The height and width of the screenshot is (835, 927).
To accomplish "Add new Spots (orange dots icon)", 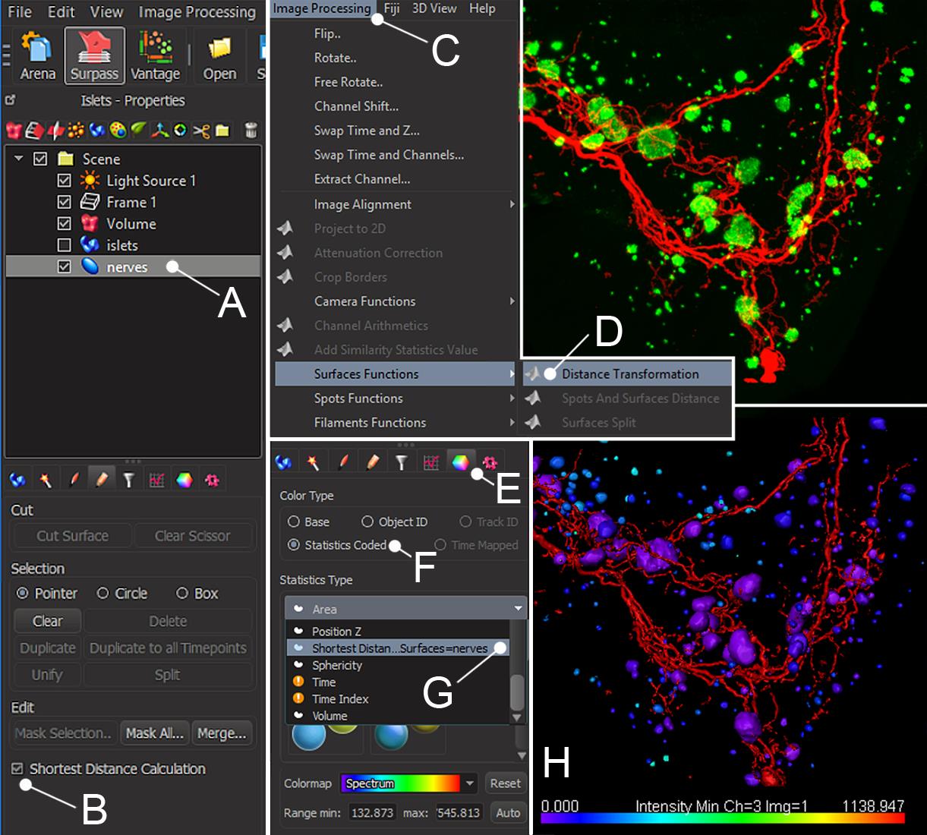I will point(76,131).
